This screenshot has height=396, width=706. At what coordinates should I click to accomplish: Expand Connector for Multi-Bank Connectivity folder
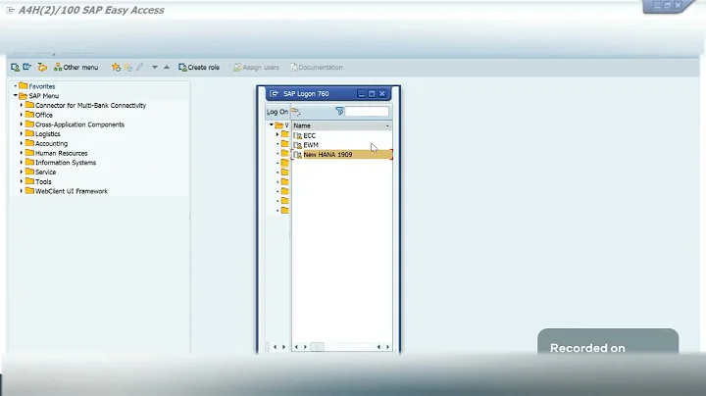pos(22,105)
